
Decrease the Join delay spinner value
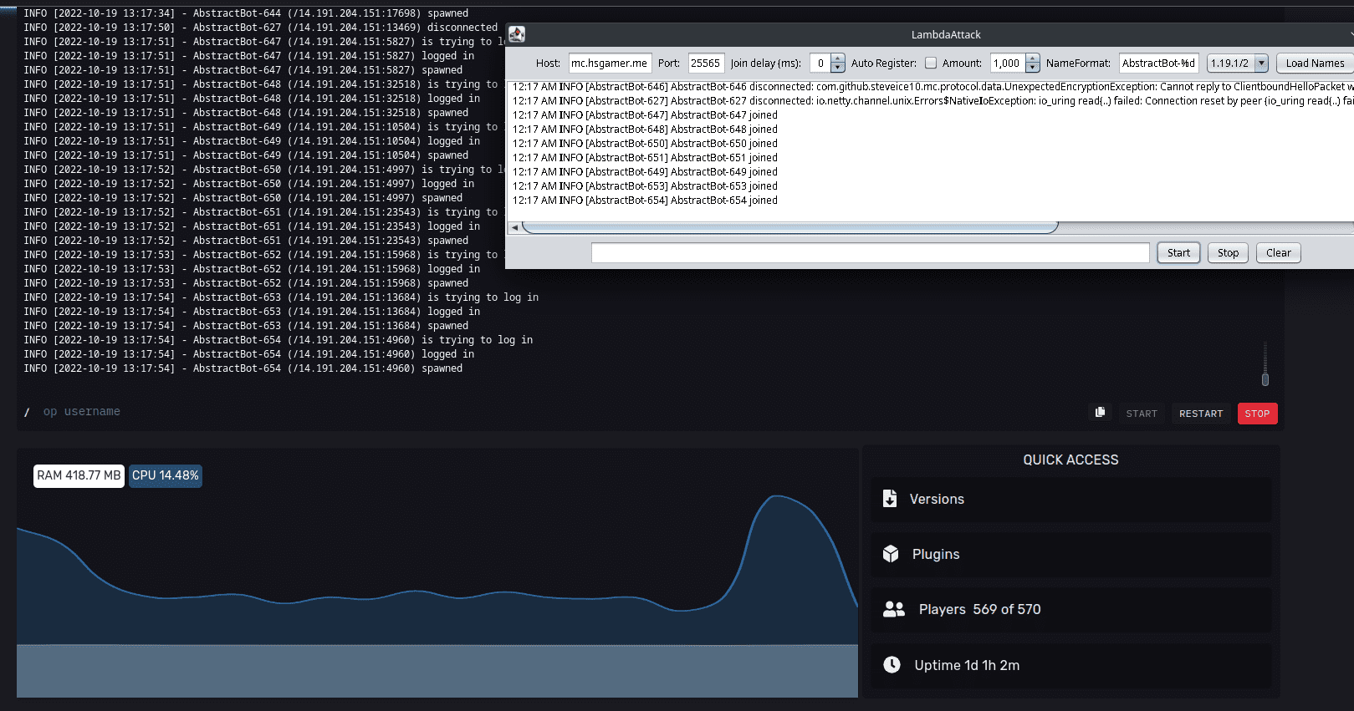838,68
